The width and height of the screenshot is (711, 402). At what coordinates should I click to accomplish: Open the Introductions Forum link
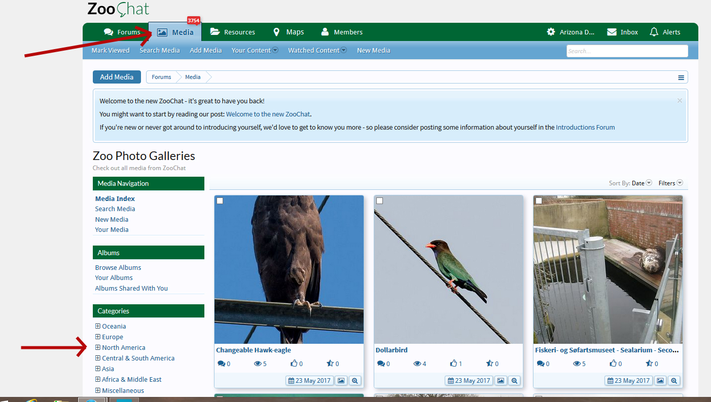[x=585, y=128]
